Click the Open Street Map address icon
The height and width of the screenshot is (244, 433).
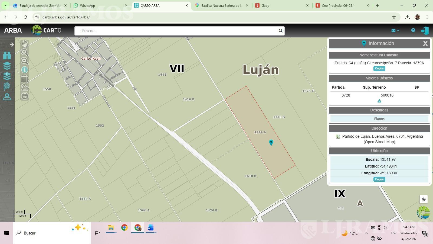tap(338, 137)
